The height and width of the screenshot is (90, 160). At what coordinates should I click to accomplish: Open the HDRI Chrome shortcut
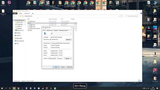pos(79,3)
